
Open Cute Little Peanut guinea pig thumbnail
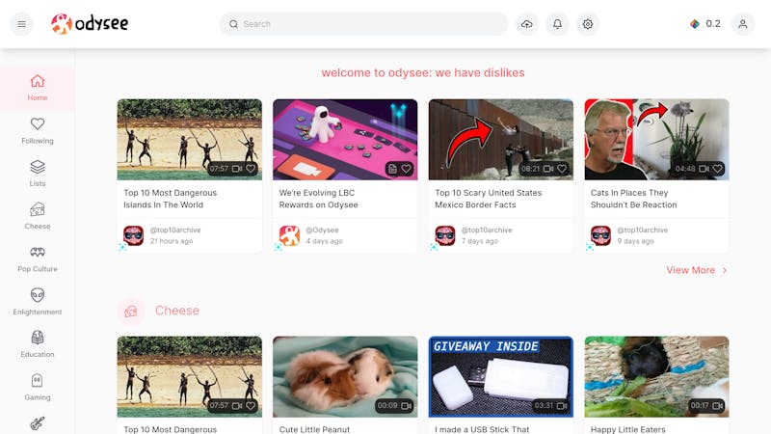coord(345,376)
